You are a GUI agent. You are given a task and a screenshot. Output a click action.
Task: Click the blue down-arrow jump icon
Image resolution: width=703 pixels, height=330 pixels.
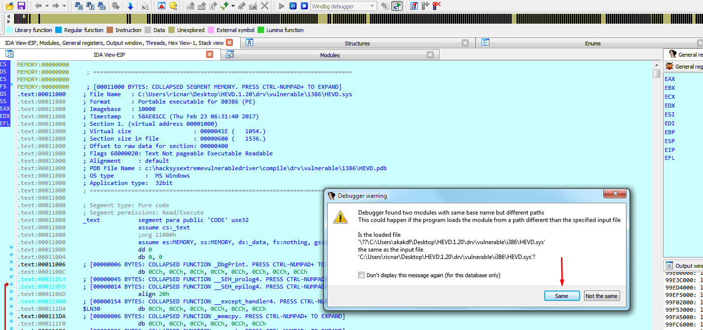[130, 6]
